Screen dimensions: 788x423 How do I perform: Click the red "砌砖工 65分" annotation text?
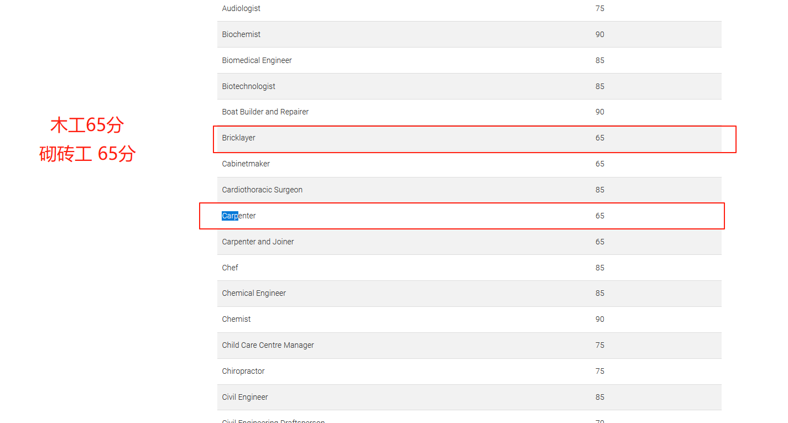tap(87, 154)
